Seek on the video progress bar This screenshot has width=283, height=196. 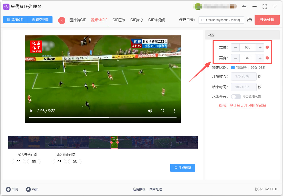pyautogui.click(x=103, y=117)
